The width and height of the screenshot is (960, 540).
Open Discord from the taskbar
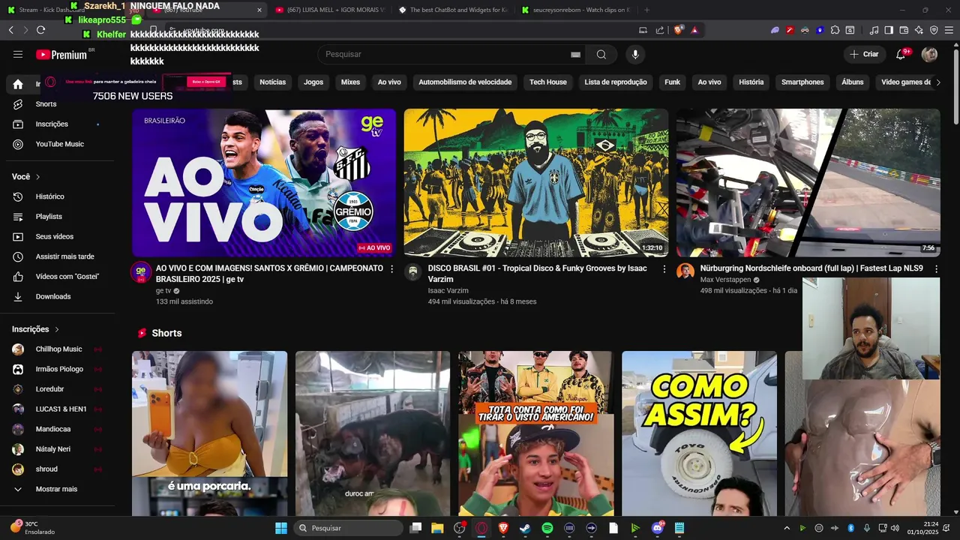(657, 528)
